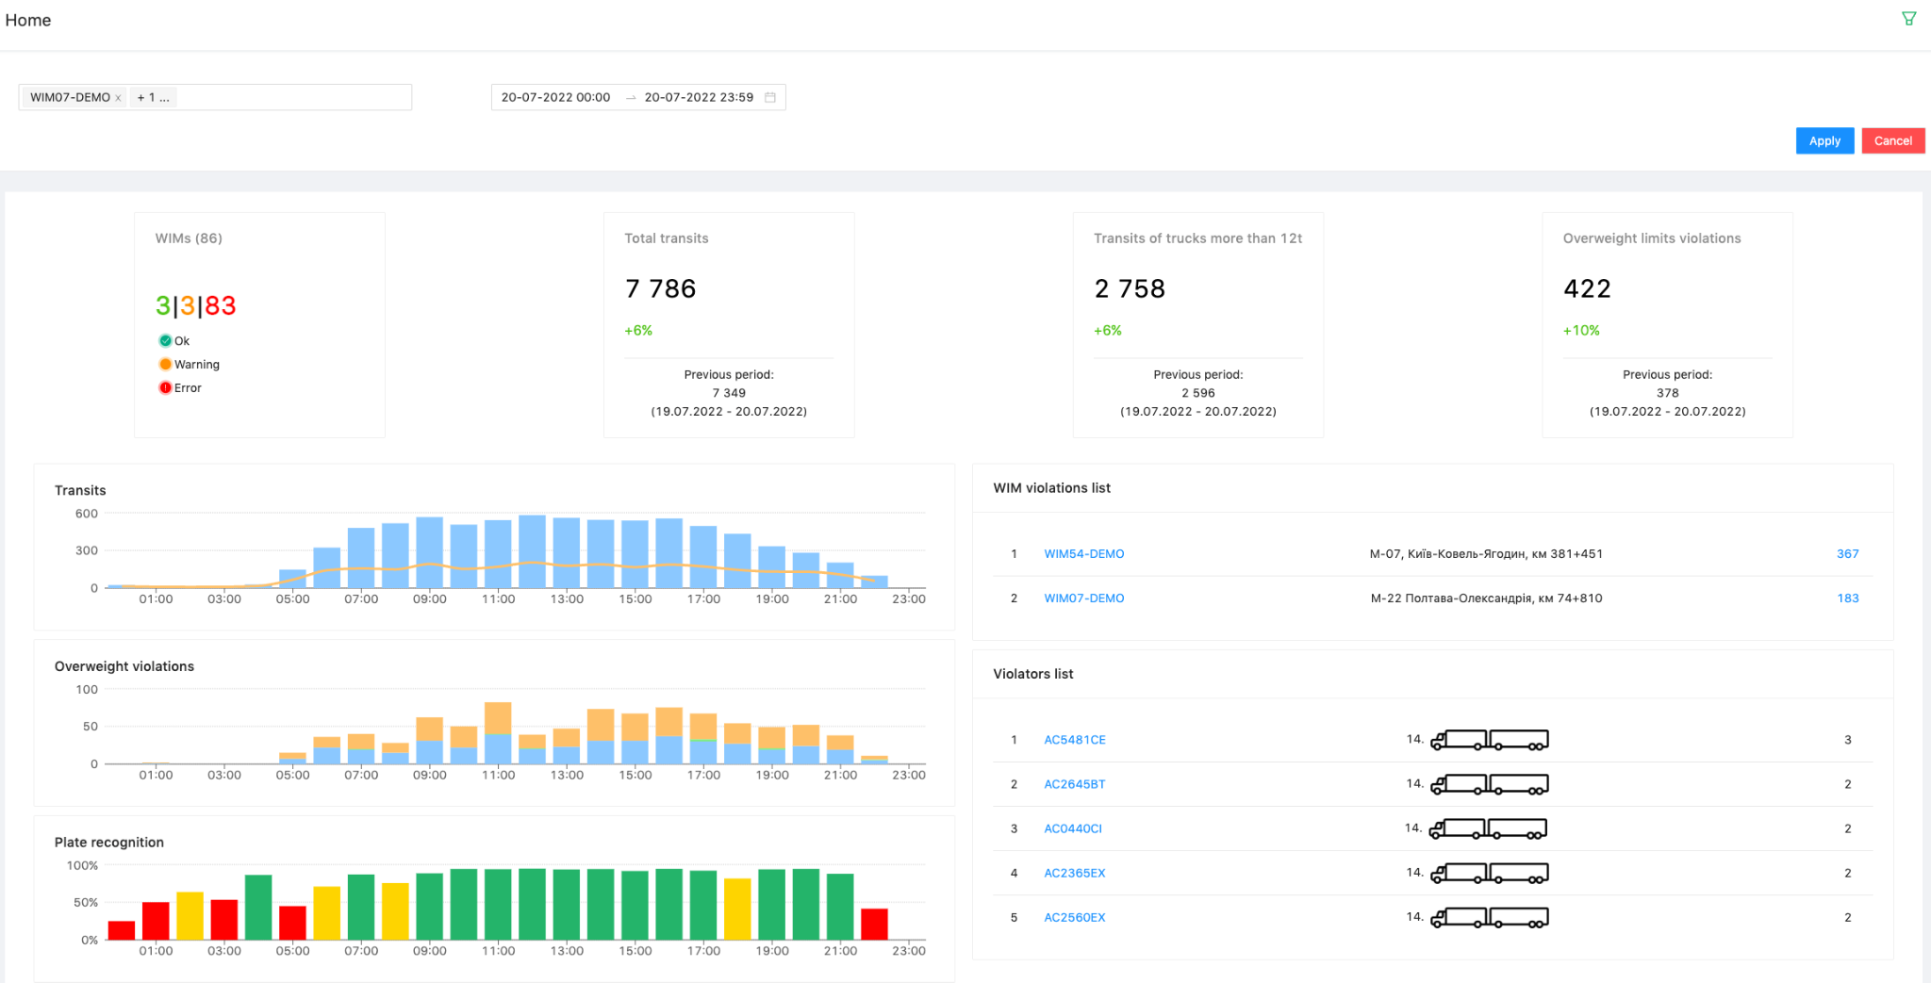Expand the WIM selector dropdown field
1931x983 pixels.
tap(292, 97)
